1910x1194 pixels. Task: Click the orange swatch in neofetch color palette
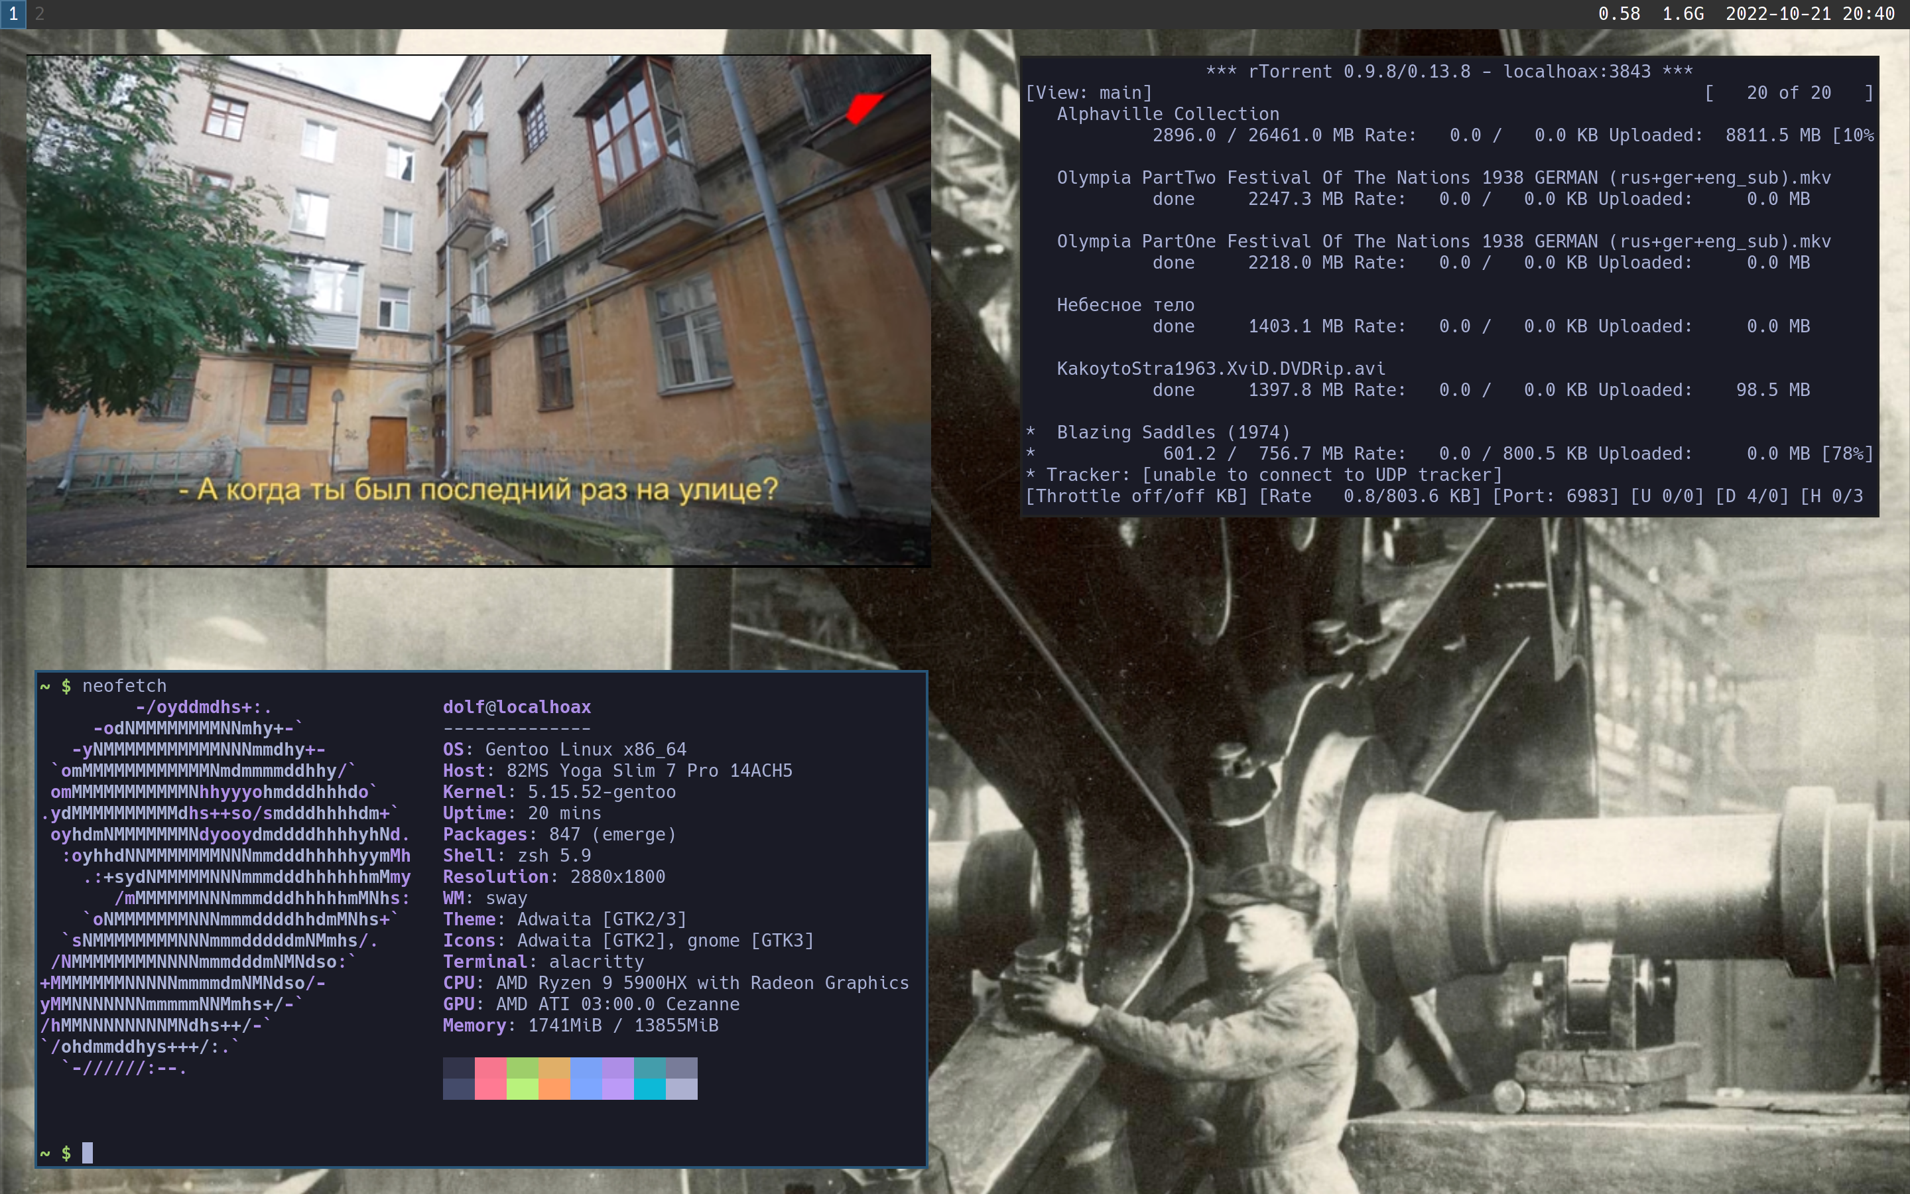[x=554, y=1079]
